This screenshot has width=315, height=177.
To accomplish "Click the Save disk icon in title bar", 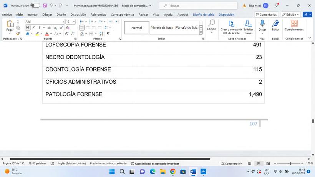I will coord(45,6).
